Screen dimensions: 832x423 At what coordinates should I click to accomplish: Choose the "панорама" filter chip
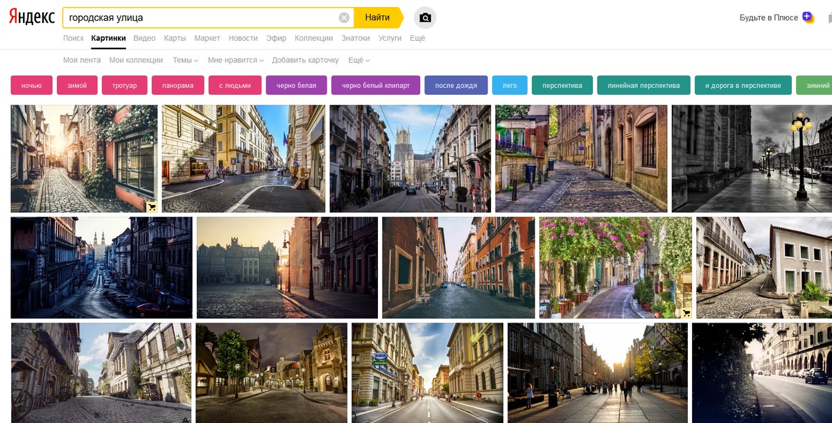coord(178,85)
